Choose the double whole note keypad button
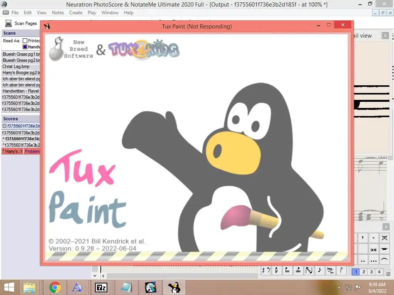 (x=373, y=249)
